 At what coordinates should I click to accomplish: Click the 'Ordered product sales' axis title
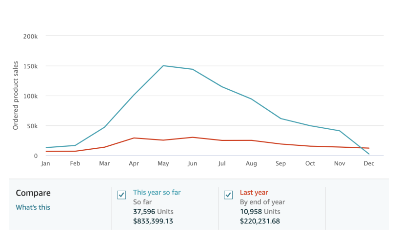tap(16, 96)
